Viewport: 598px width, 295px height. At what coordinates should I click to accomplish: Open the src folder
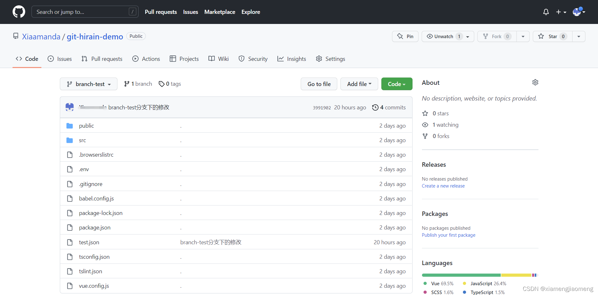point(83,140)
